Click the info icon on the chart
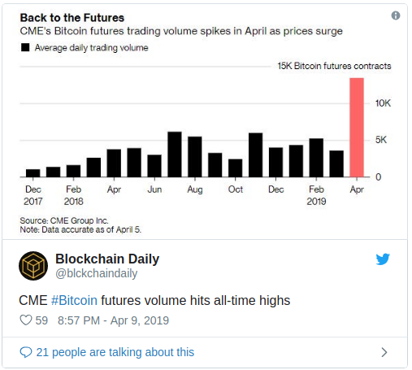This screenshot has width=412, height=370. (396, 15)
